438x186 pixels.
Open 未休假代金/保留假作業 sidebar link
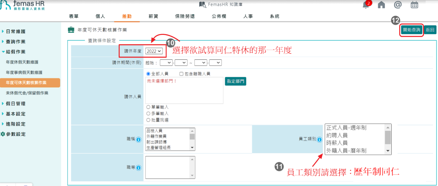[x=27, y=93]
